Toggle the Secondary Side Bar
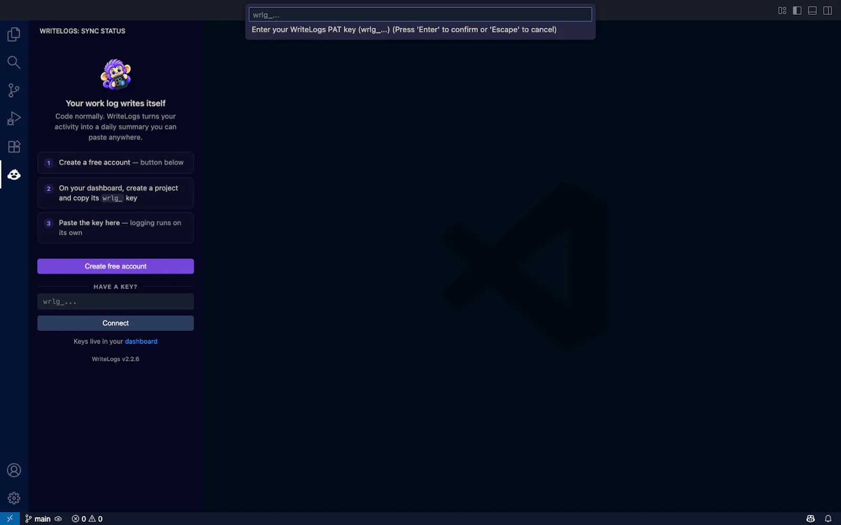 [x=828, y=10]
